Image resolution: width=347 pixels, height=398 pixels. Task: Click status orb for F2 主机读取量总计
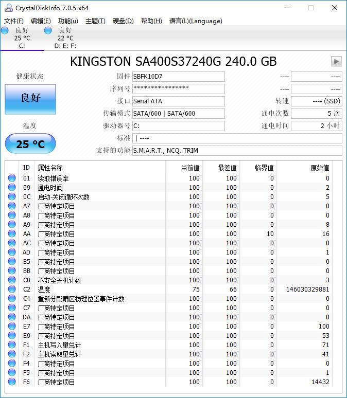click(x=12, y=354)
